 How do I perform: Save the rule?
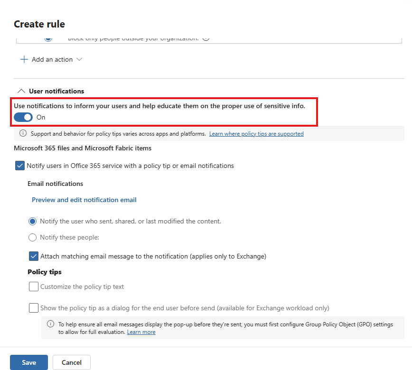pos(28,362)
